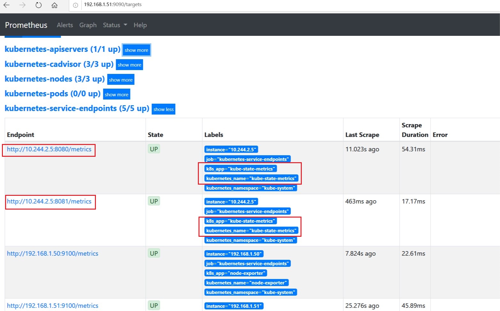500x311 pixels.
Task: Click the Error column header
Action: click(440, 135)
